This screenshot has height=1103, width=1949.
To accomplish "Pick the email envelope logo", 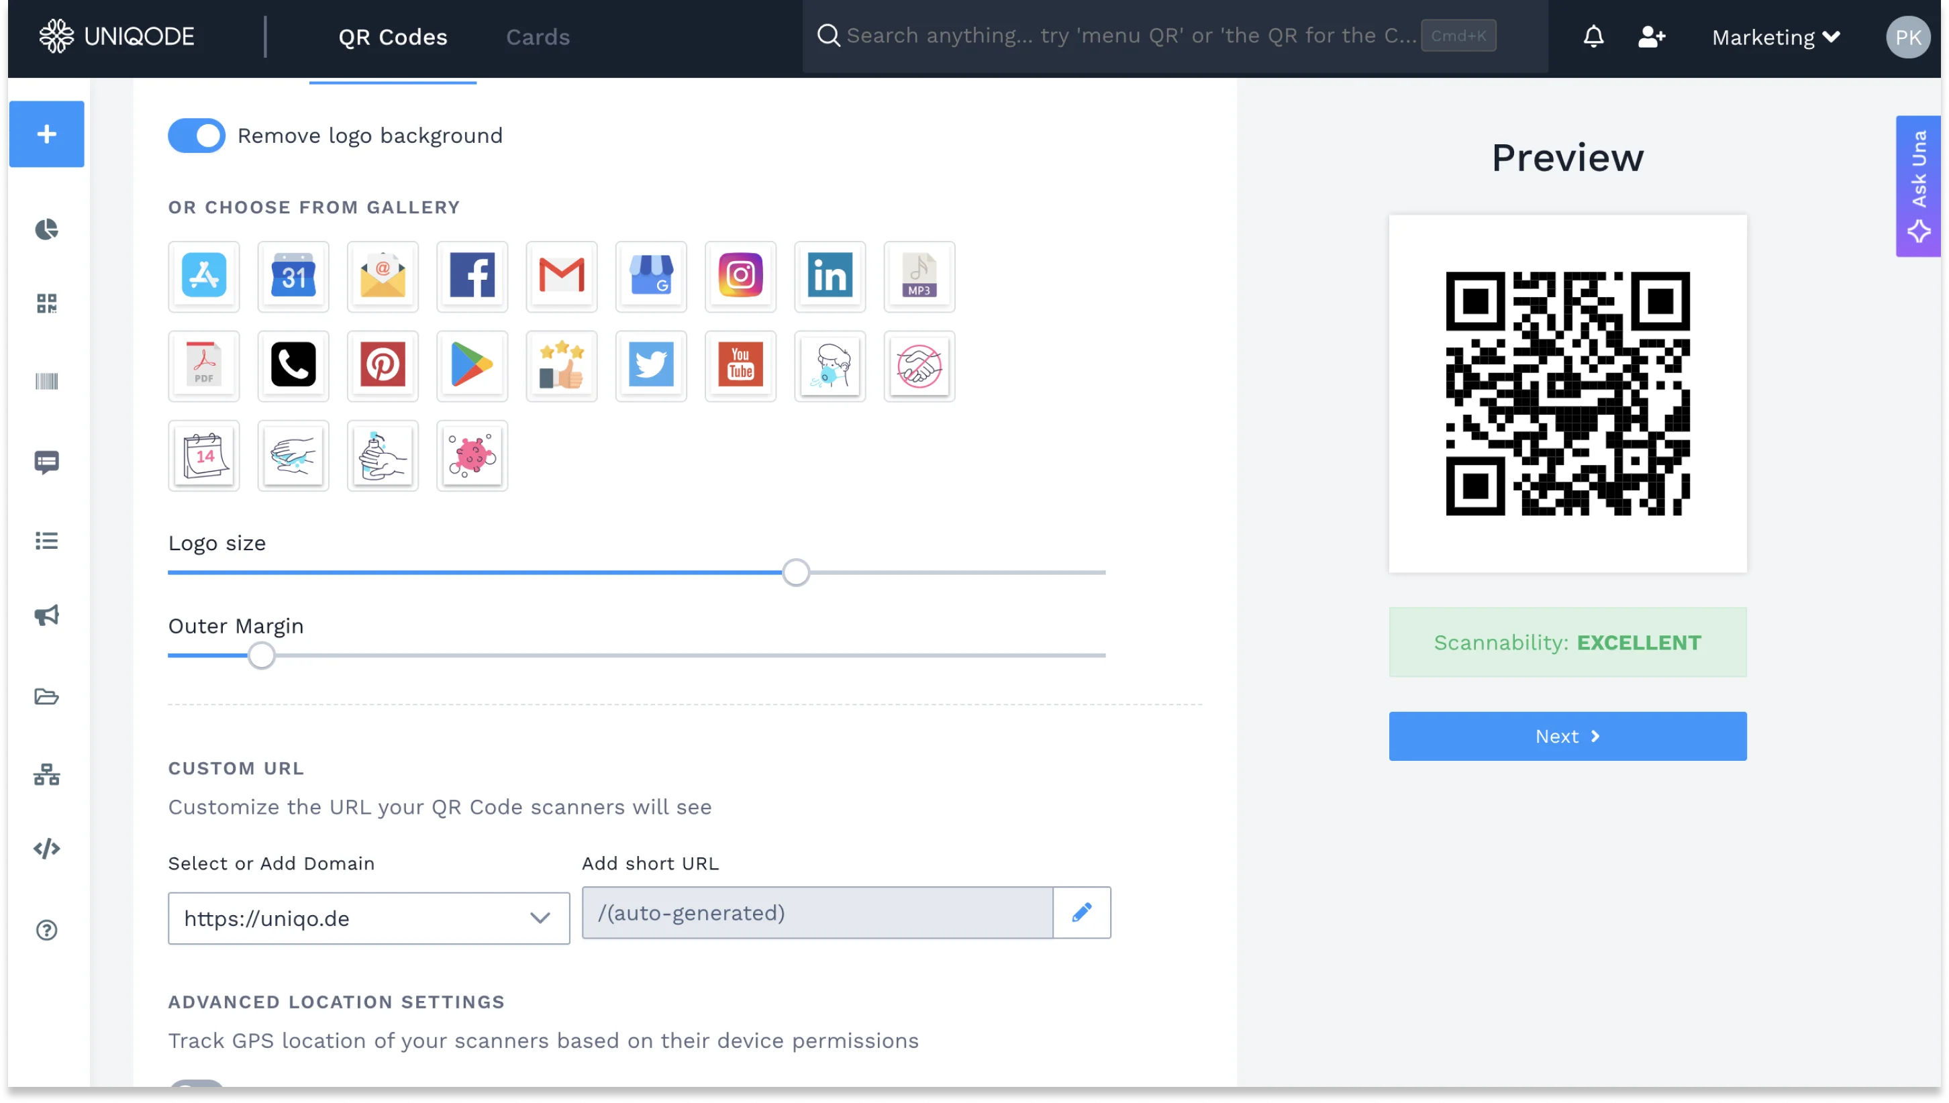I will click(383, 276).
